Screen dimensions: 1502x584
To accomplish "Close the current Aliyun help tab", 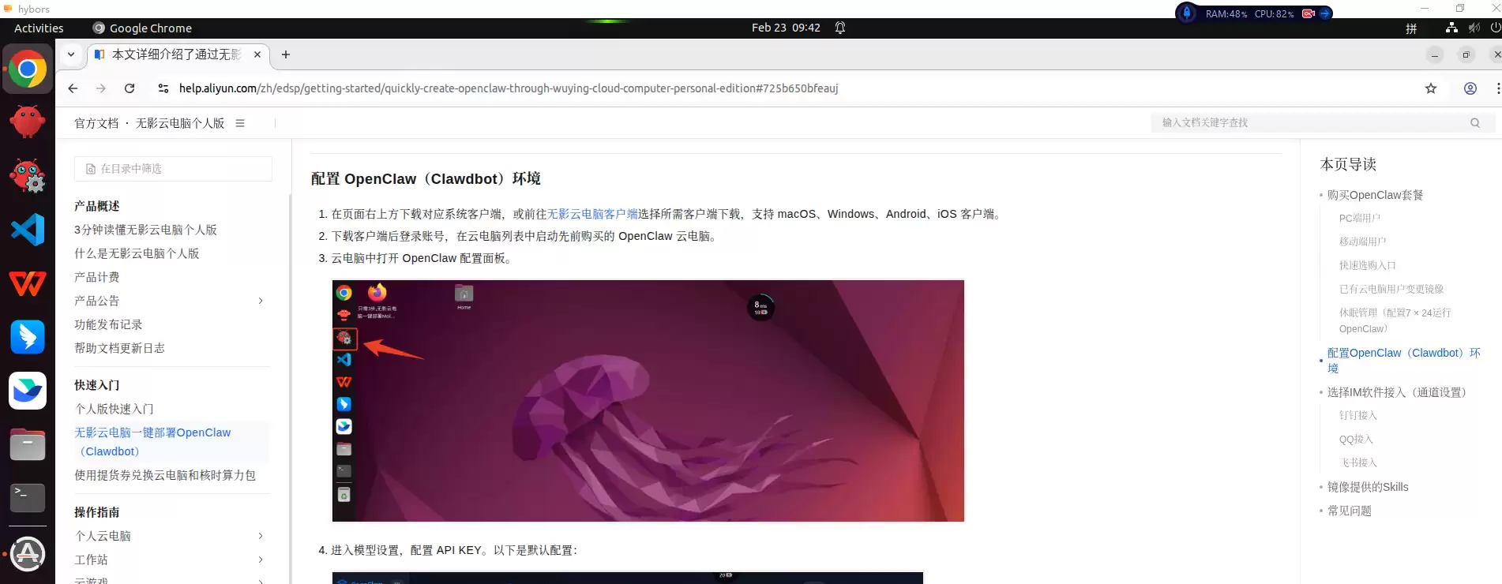I will (257, 54).
